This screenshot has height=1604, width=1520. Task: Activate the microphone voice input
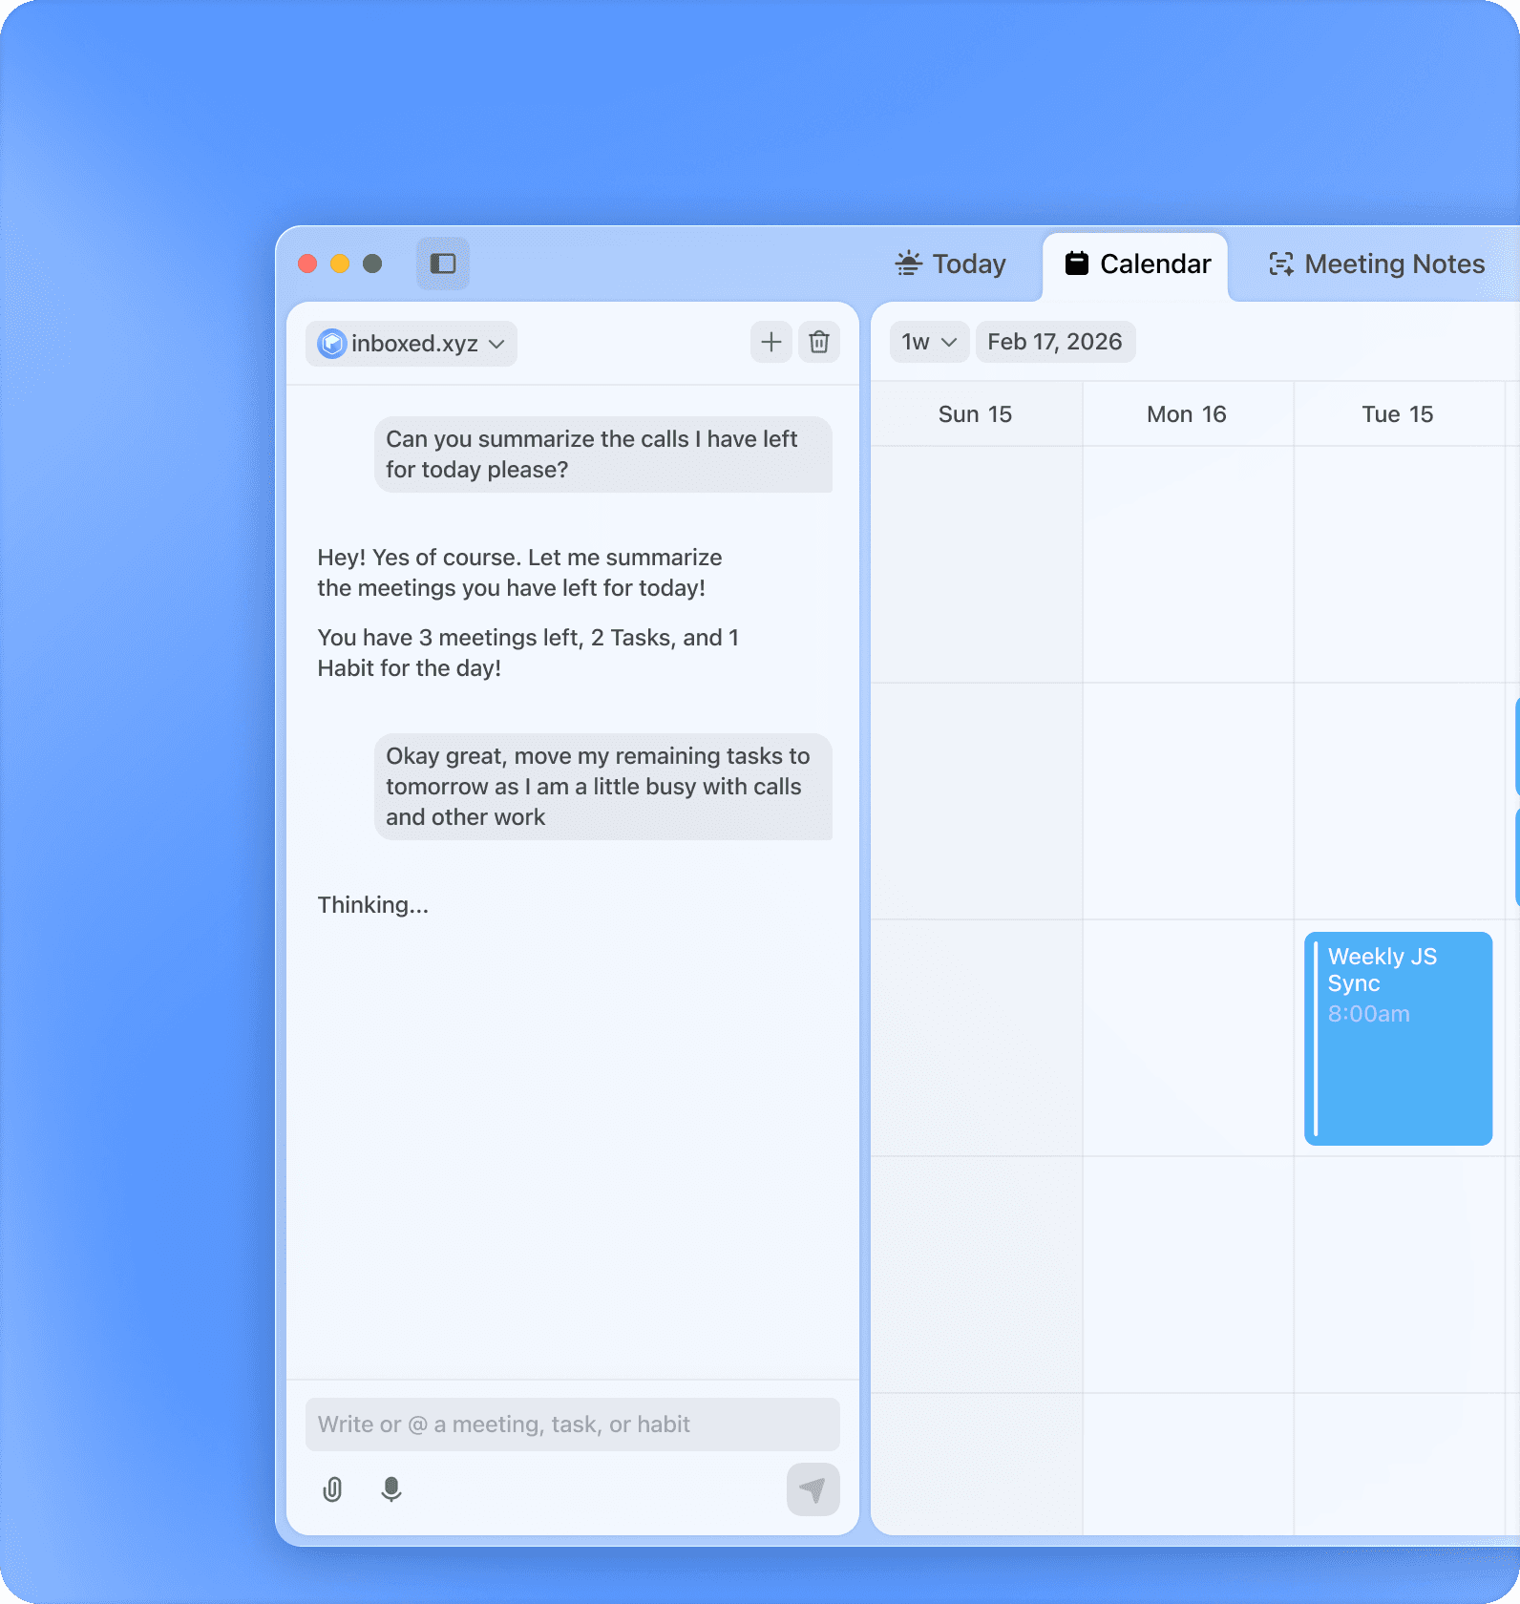391,1489
